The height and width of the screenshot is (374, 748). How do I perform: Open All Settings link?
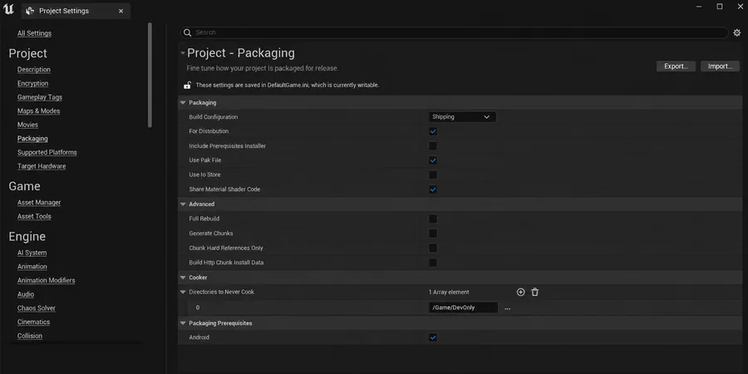[34, 33]
